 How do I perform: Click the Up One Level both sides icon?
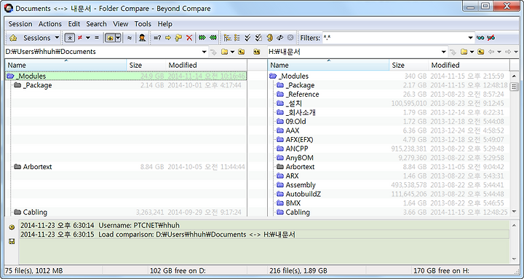point(256,52)
